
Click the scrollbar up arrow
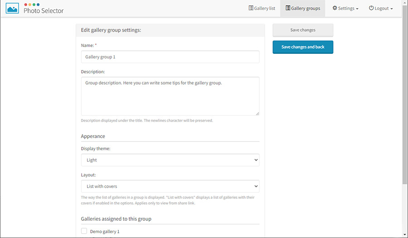click(x=404, y=3)
